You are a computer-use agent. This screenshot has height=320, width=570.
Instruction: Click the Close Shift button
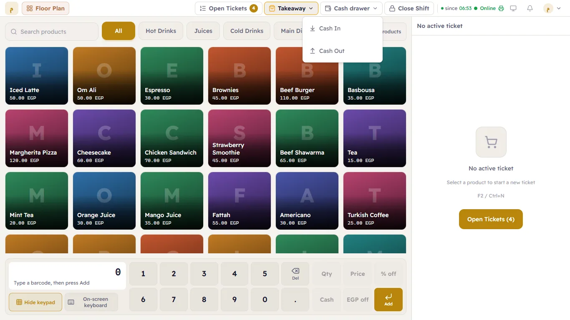409,8
